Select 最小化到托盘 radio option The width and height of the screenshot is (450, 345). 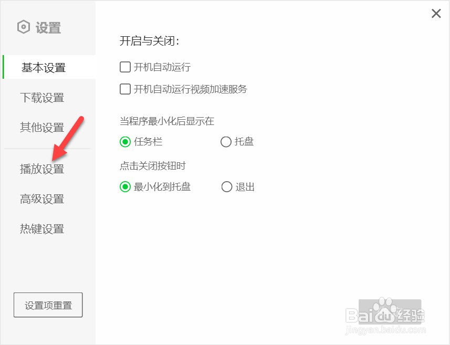pyautogui.click(x=125, y=187)
